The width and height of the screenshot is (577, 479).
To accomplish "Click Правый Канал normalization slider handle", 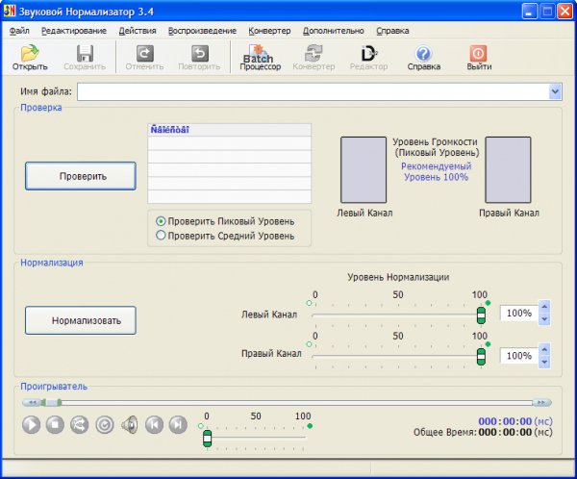I will tap(481, 357).
